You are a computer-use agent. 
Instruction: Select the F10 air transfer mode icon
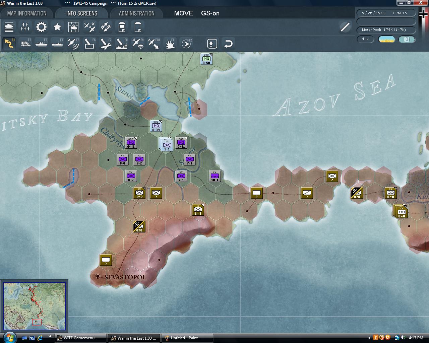154,44
